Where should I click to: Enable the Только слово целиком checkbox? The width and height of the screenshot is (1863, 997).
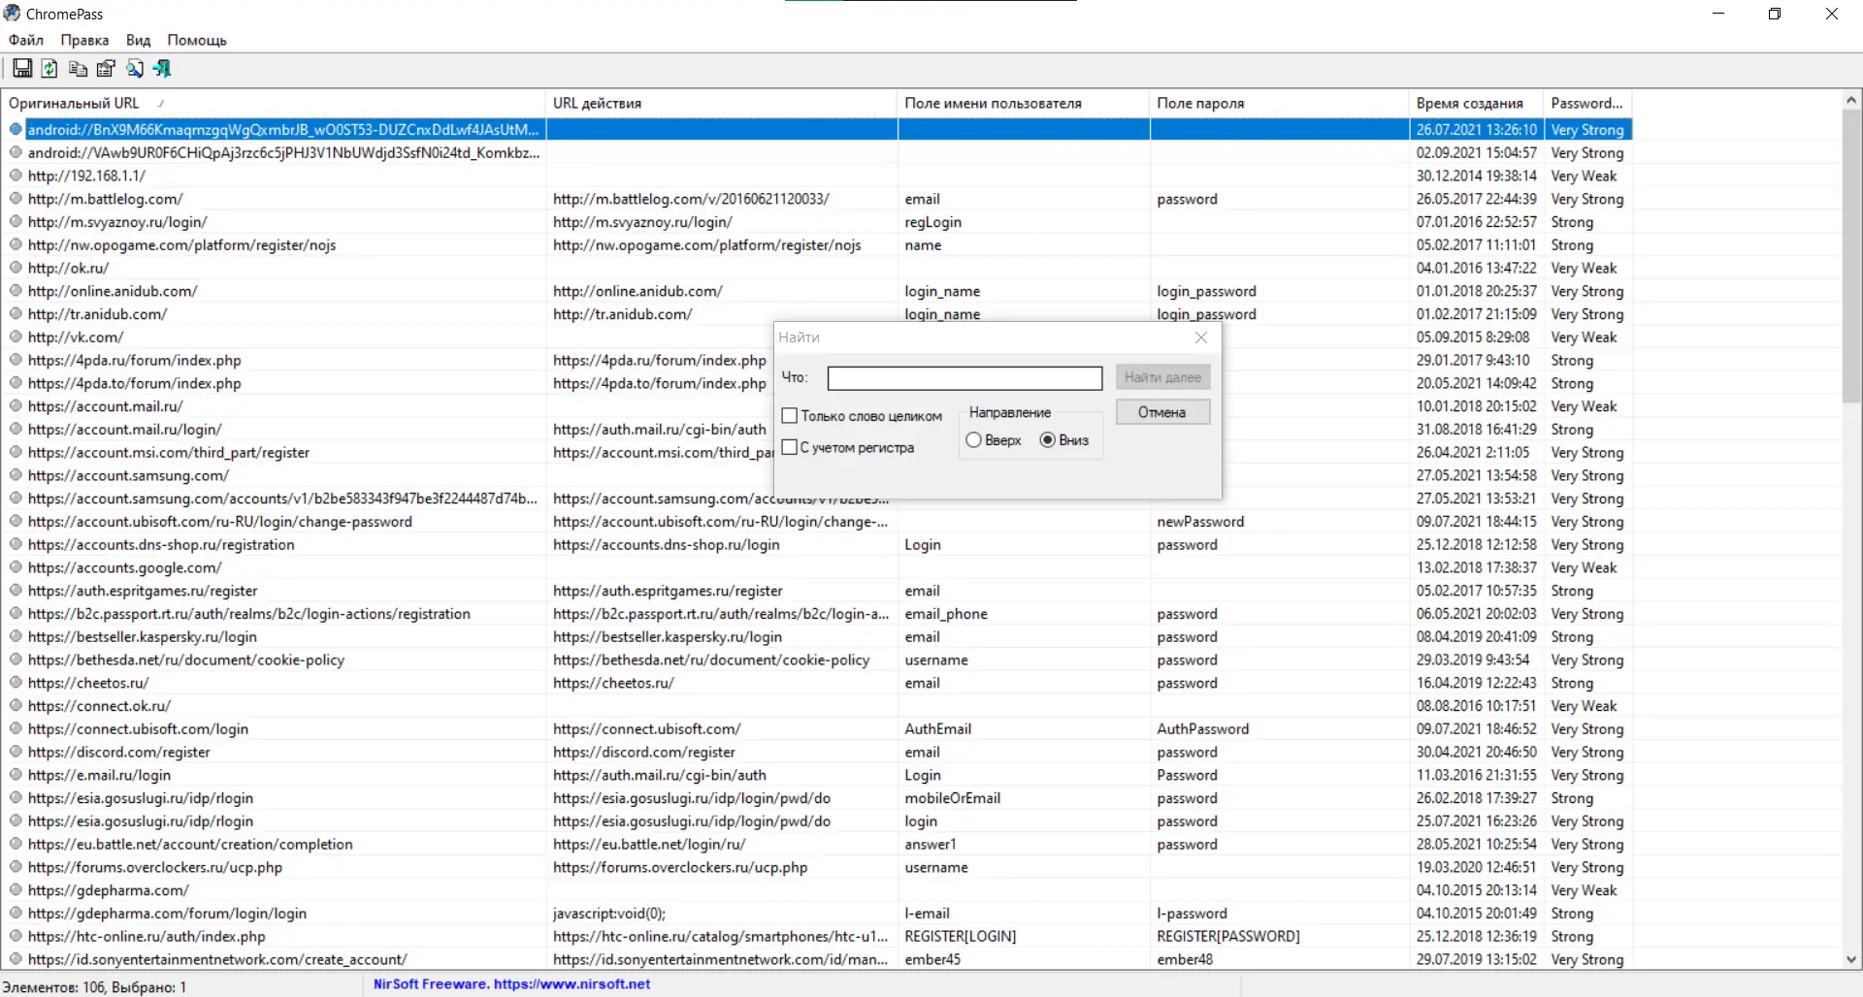click(x=789, y=415)
